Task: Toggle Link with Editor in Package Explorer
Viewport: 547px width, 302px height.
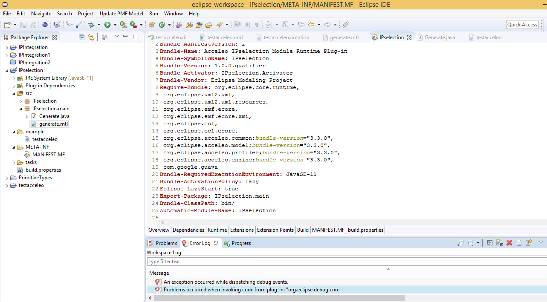Action: (x=91, y=37)
